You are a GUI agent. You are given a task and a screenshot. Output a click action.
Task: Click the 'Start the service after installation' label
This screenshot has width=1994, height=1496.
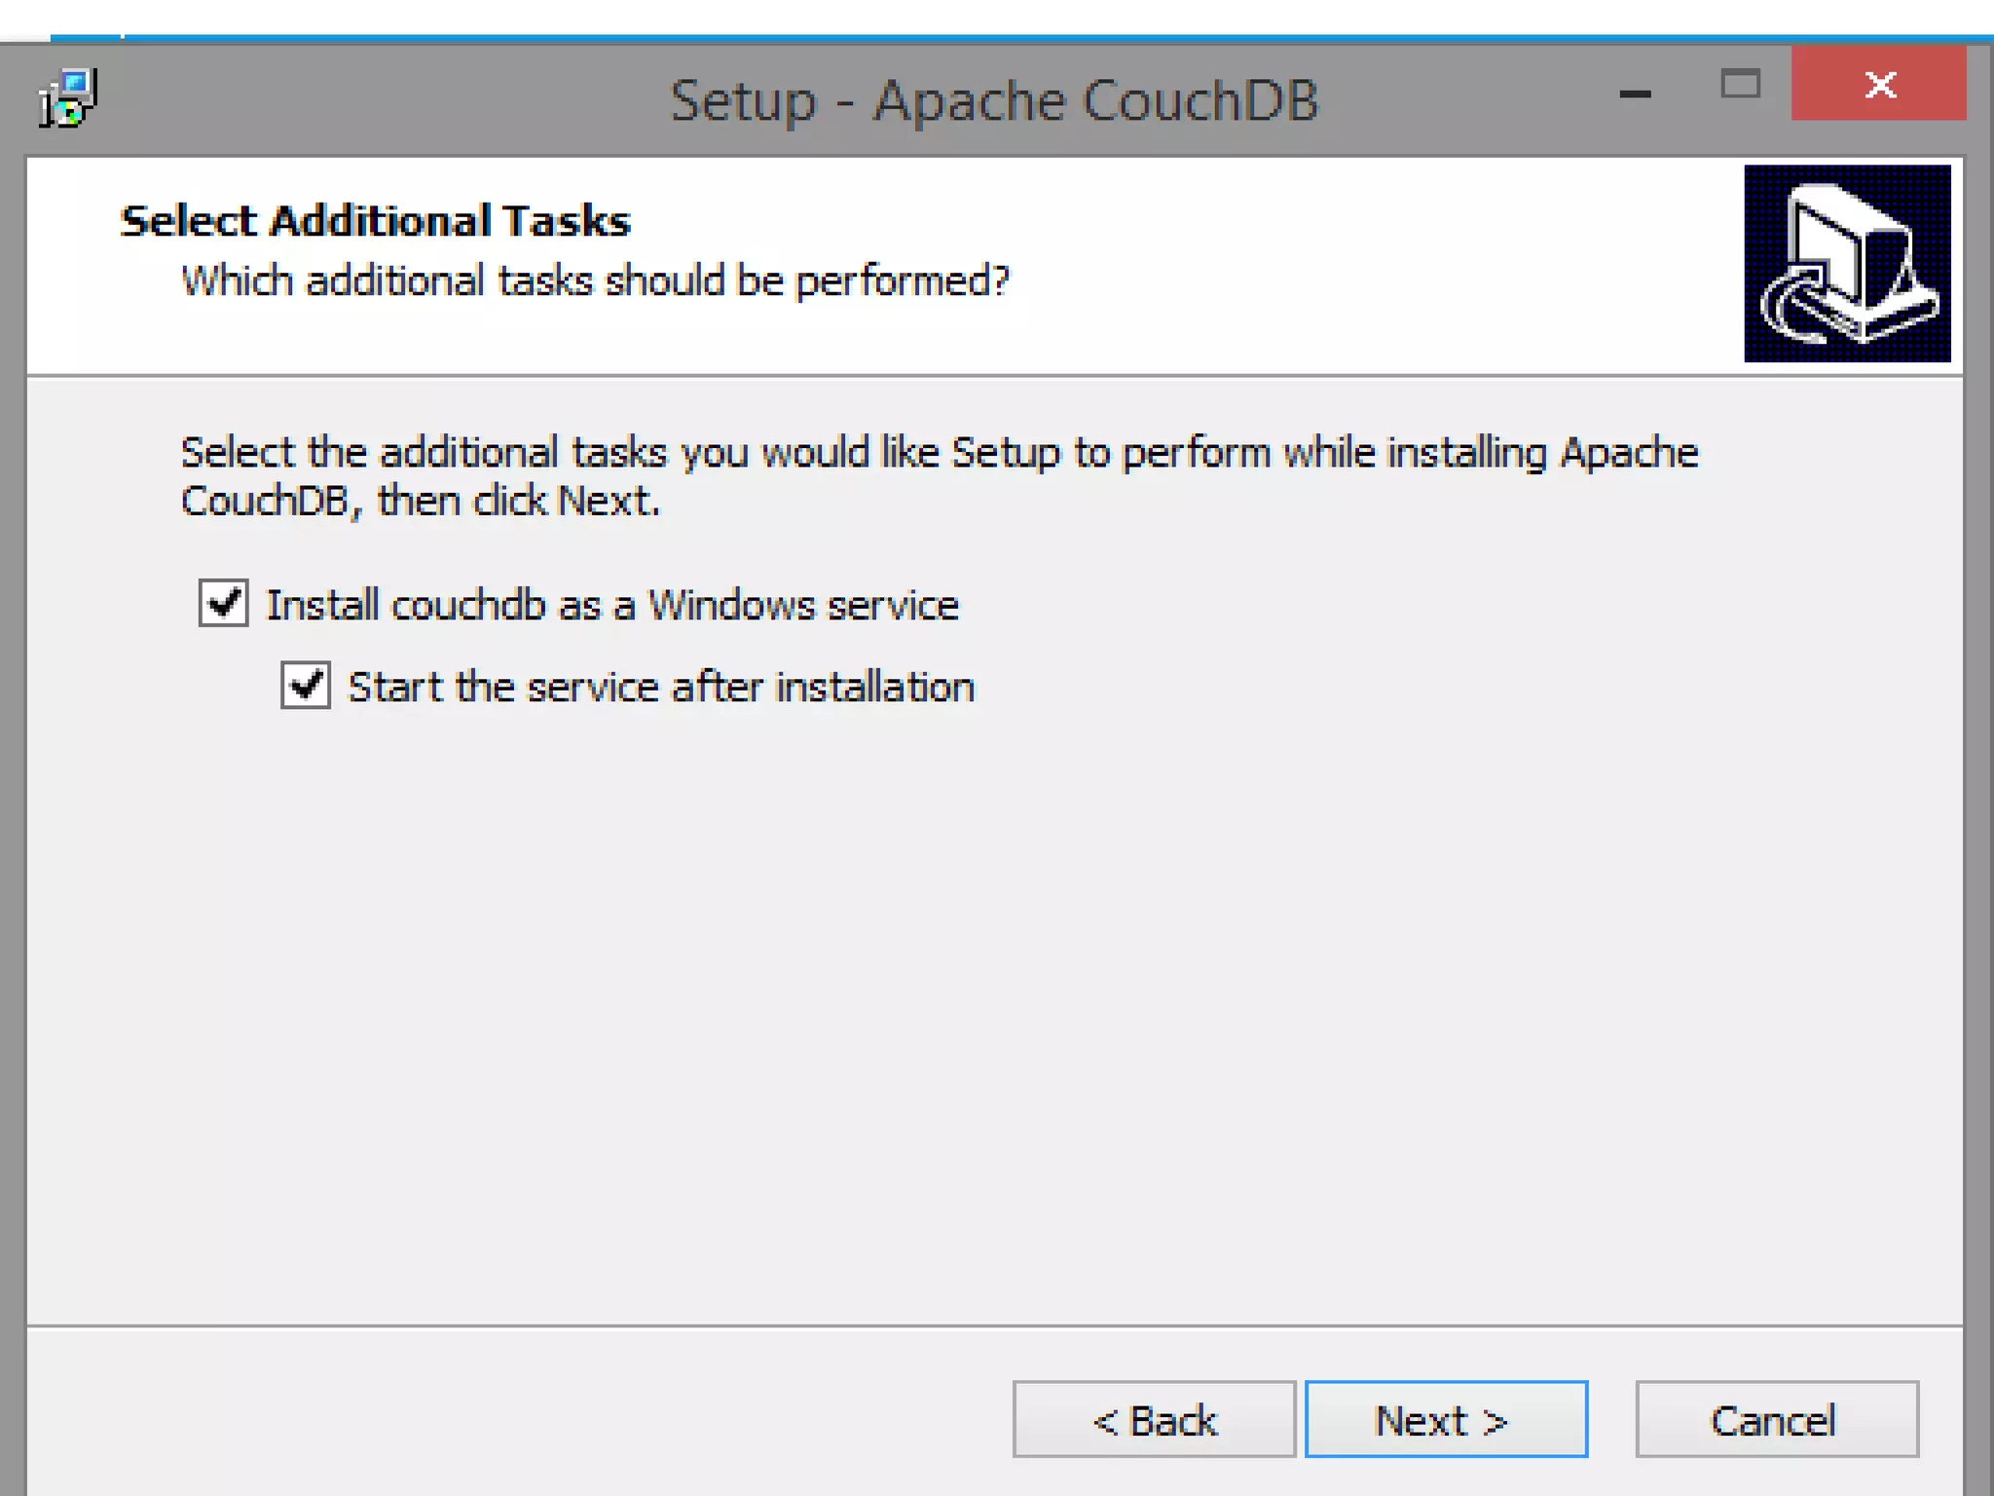(661, 688)
